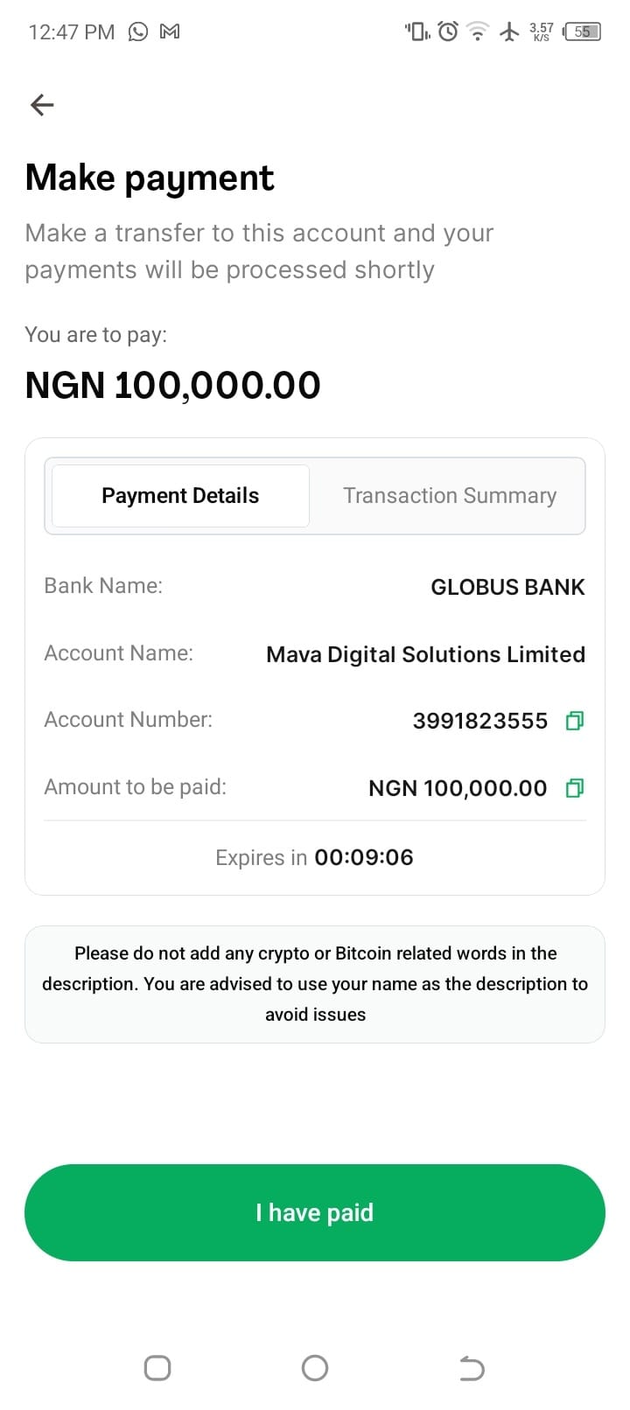The image size is (630, 1410).
Task: Tap the alarm clock status icon
Action: (448, 31)
